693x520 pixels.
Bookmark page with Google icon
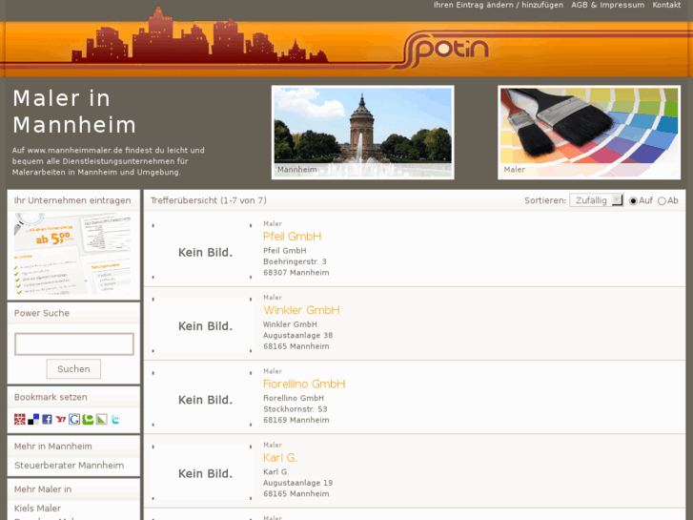click(x=74, y=419)
